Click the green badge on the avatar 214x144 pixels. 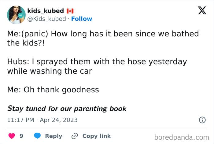point(21,15)
